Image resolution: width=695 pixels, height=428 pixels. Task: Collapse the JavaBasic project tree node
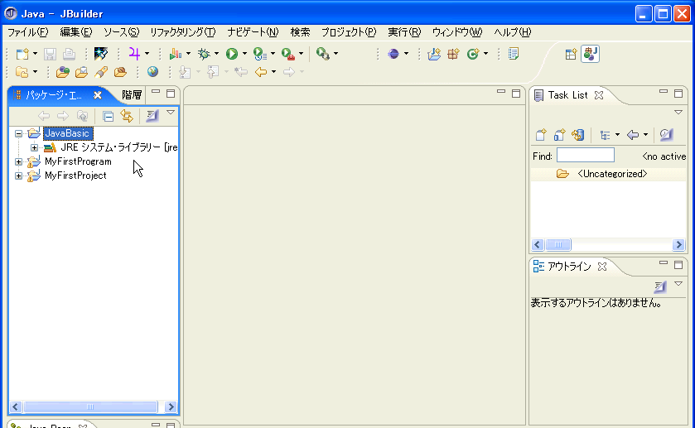tap(18, 133)
